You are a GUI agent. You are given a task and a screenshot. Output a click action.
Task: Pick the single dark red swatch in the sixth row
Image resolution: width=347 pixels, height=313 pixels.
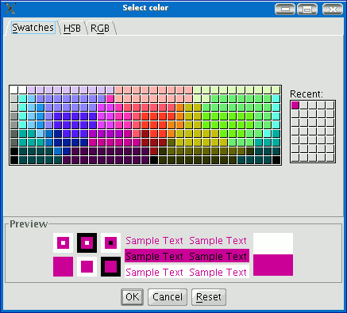(145, 134)
